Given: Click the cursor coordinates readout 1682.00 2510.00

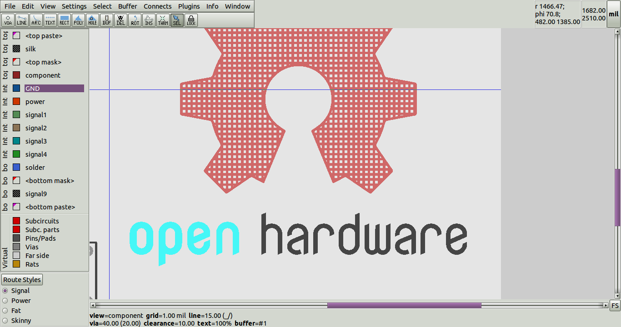Looking at the screenshot, I should pyautogui.click(x=594, y=14).
